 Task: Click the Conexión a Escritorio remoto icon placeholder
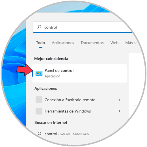tap(39, 100)
